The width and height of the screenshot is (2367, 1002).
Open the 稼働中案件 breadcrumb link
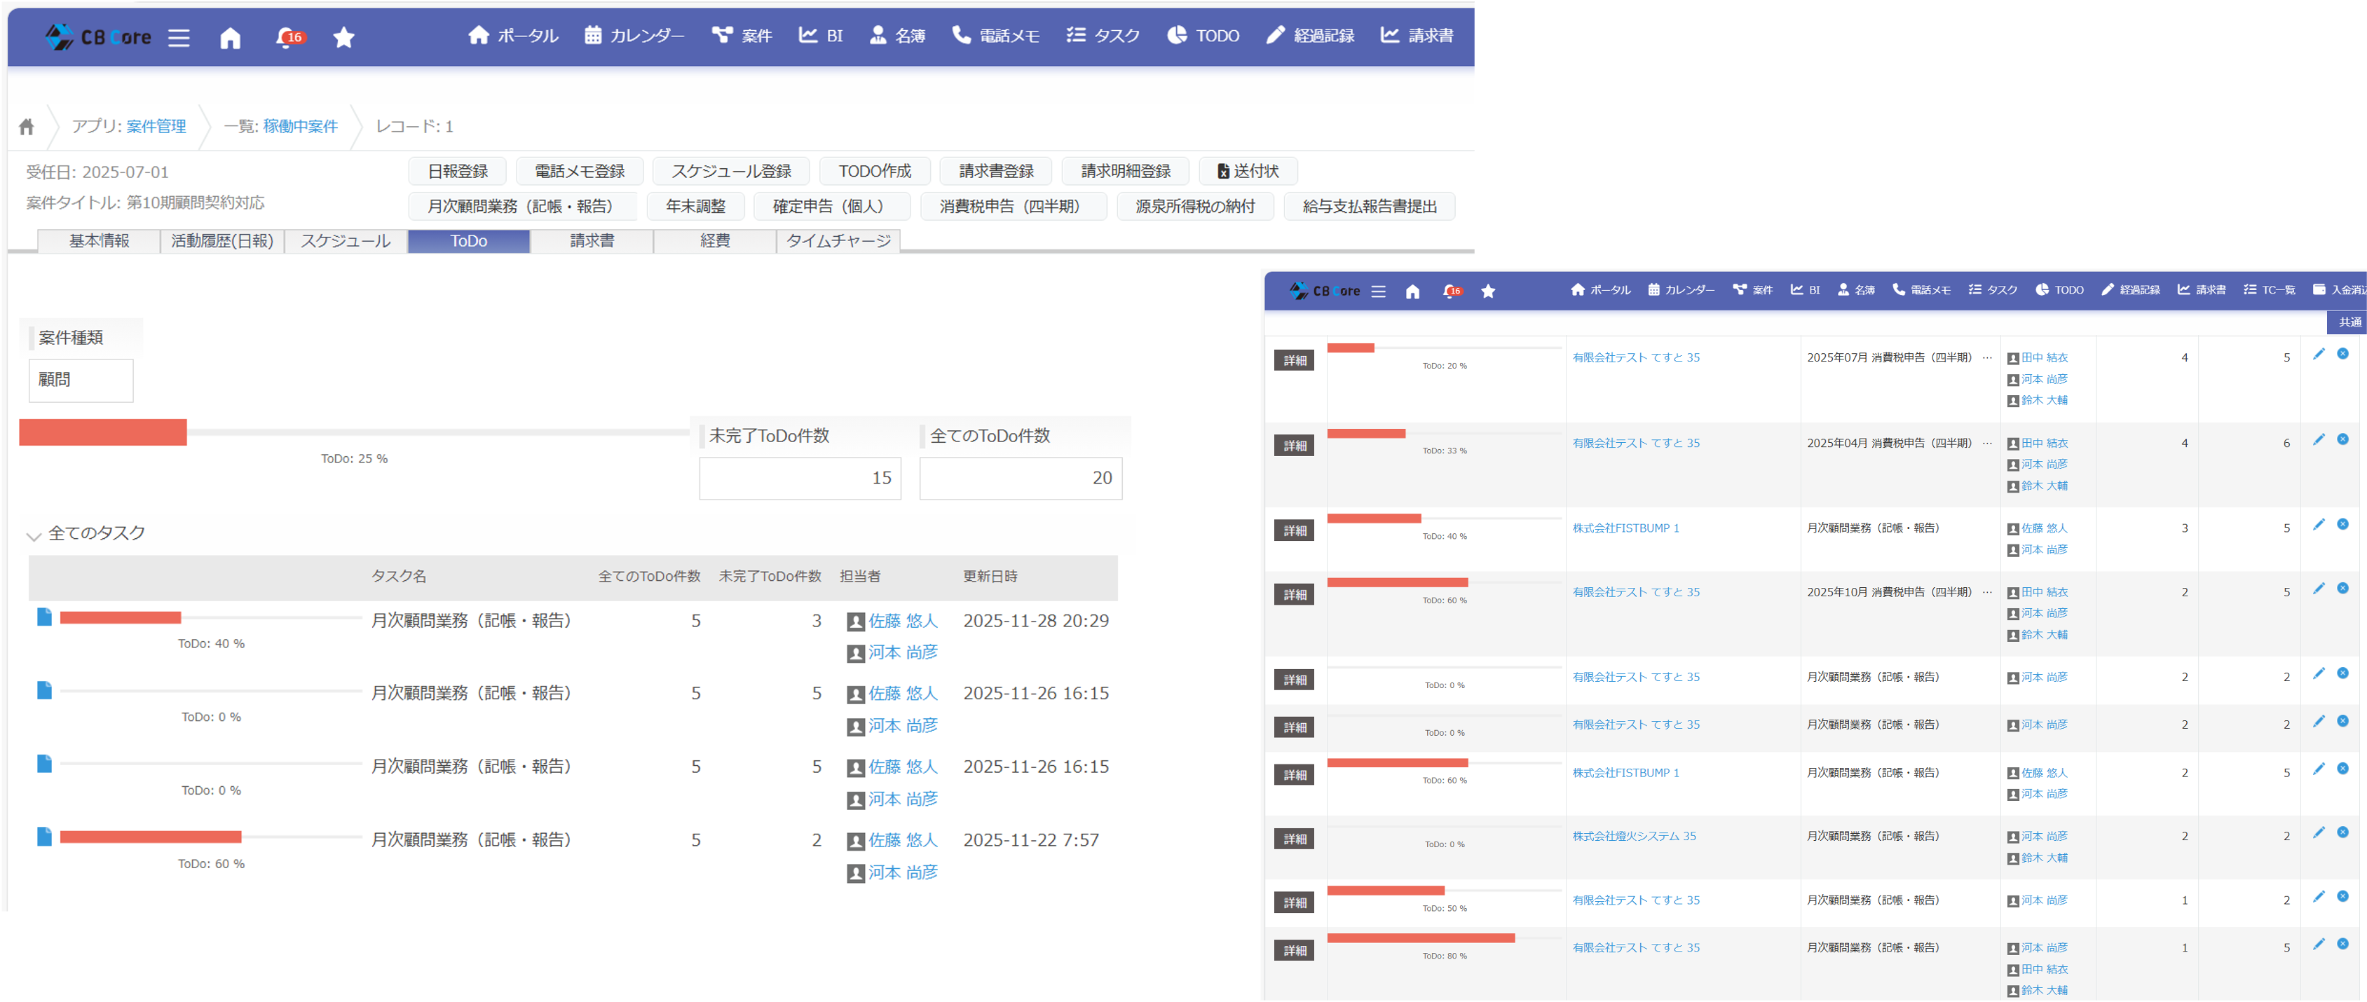301,127
